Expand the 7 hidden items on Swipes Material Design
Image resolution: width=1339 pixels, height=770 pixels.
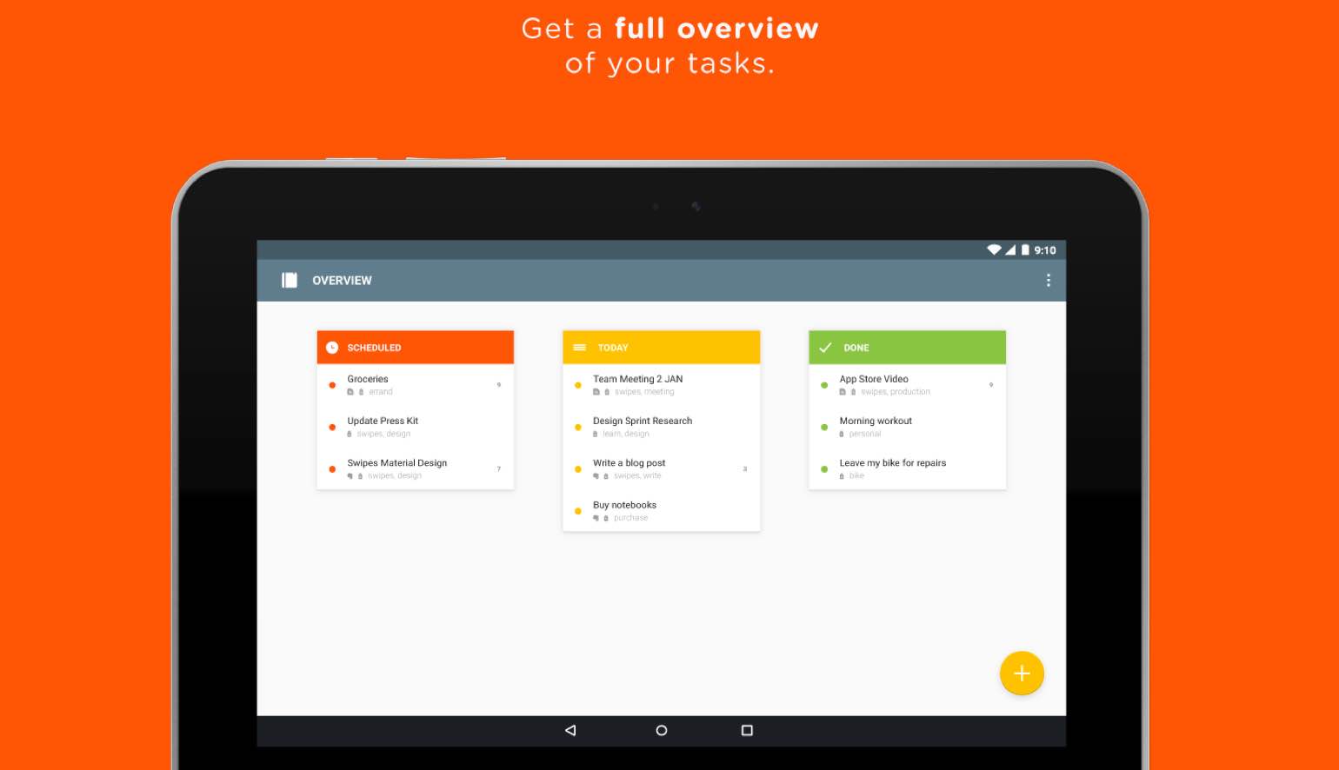coord(498,468)
